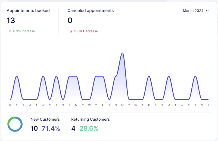Click the green upward-trend arrow icon

click(x=10, y=31)
